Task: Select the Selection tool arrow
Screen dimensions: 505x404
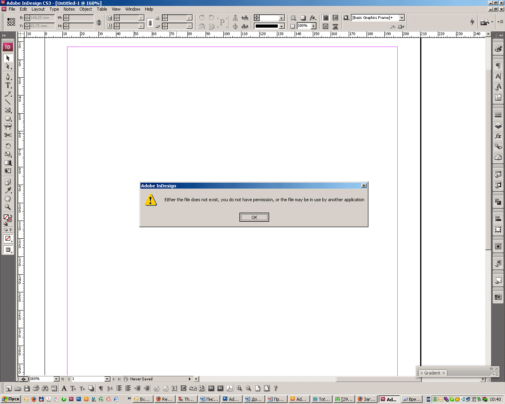Action: (x=7, y=58)
